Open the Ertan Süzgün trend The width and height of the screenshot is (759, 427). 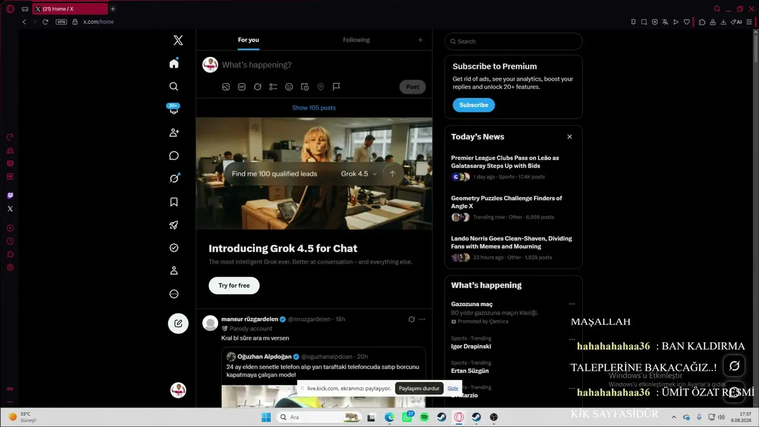(x=470, y=371)
